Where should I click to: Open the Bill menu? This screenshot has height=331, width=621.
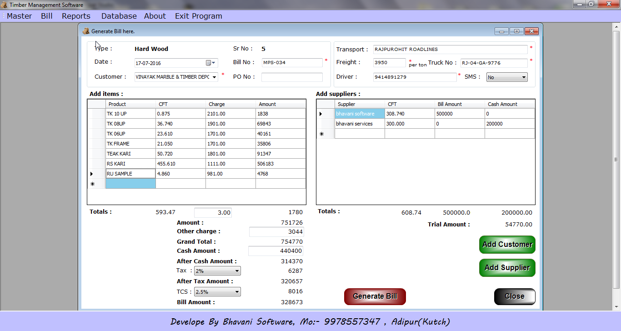[x=47, y=16]
